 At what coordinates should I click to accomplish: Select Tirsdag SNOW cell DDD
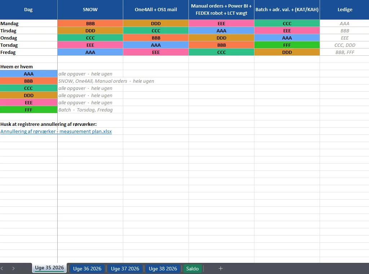(x=90, y=31)
